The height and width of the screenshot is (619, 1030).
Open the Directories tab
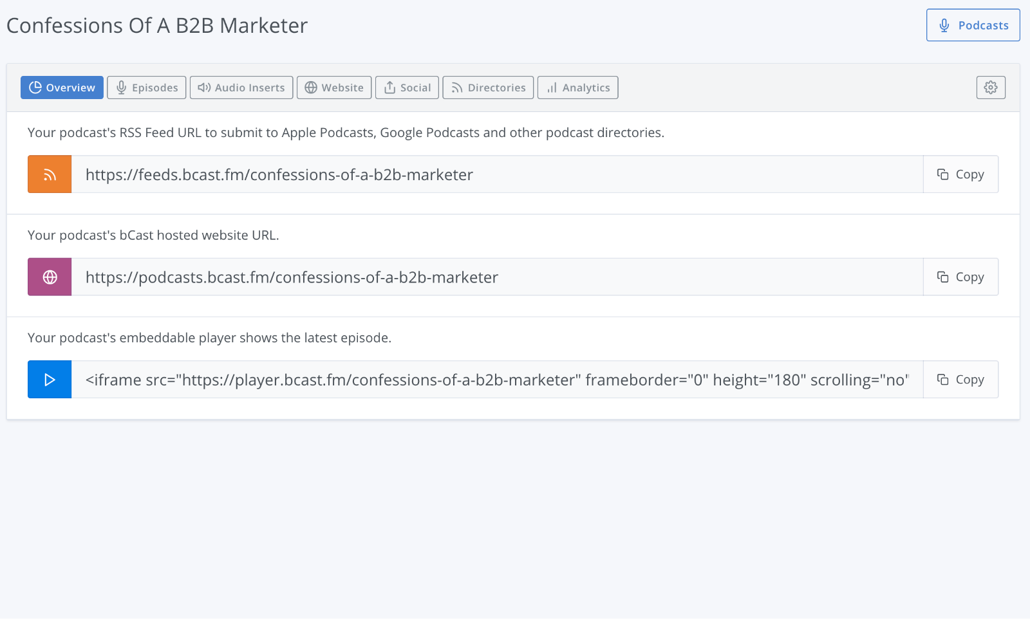(488, 88)
